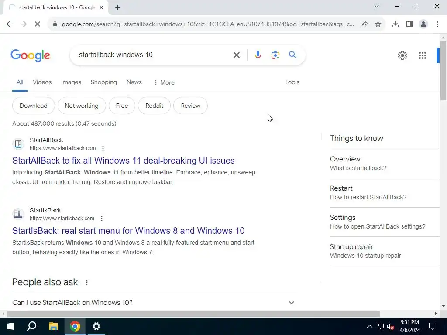Click the padlock site info icon
The height and width of the screenshot is (335, 447).
pos(55,24)
